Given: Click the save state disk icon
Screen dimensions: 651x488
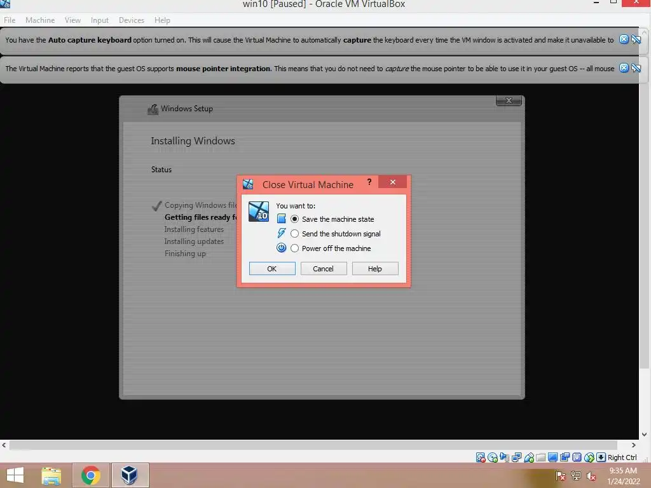Looking at the screenshot, I should point(282,219).
